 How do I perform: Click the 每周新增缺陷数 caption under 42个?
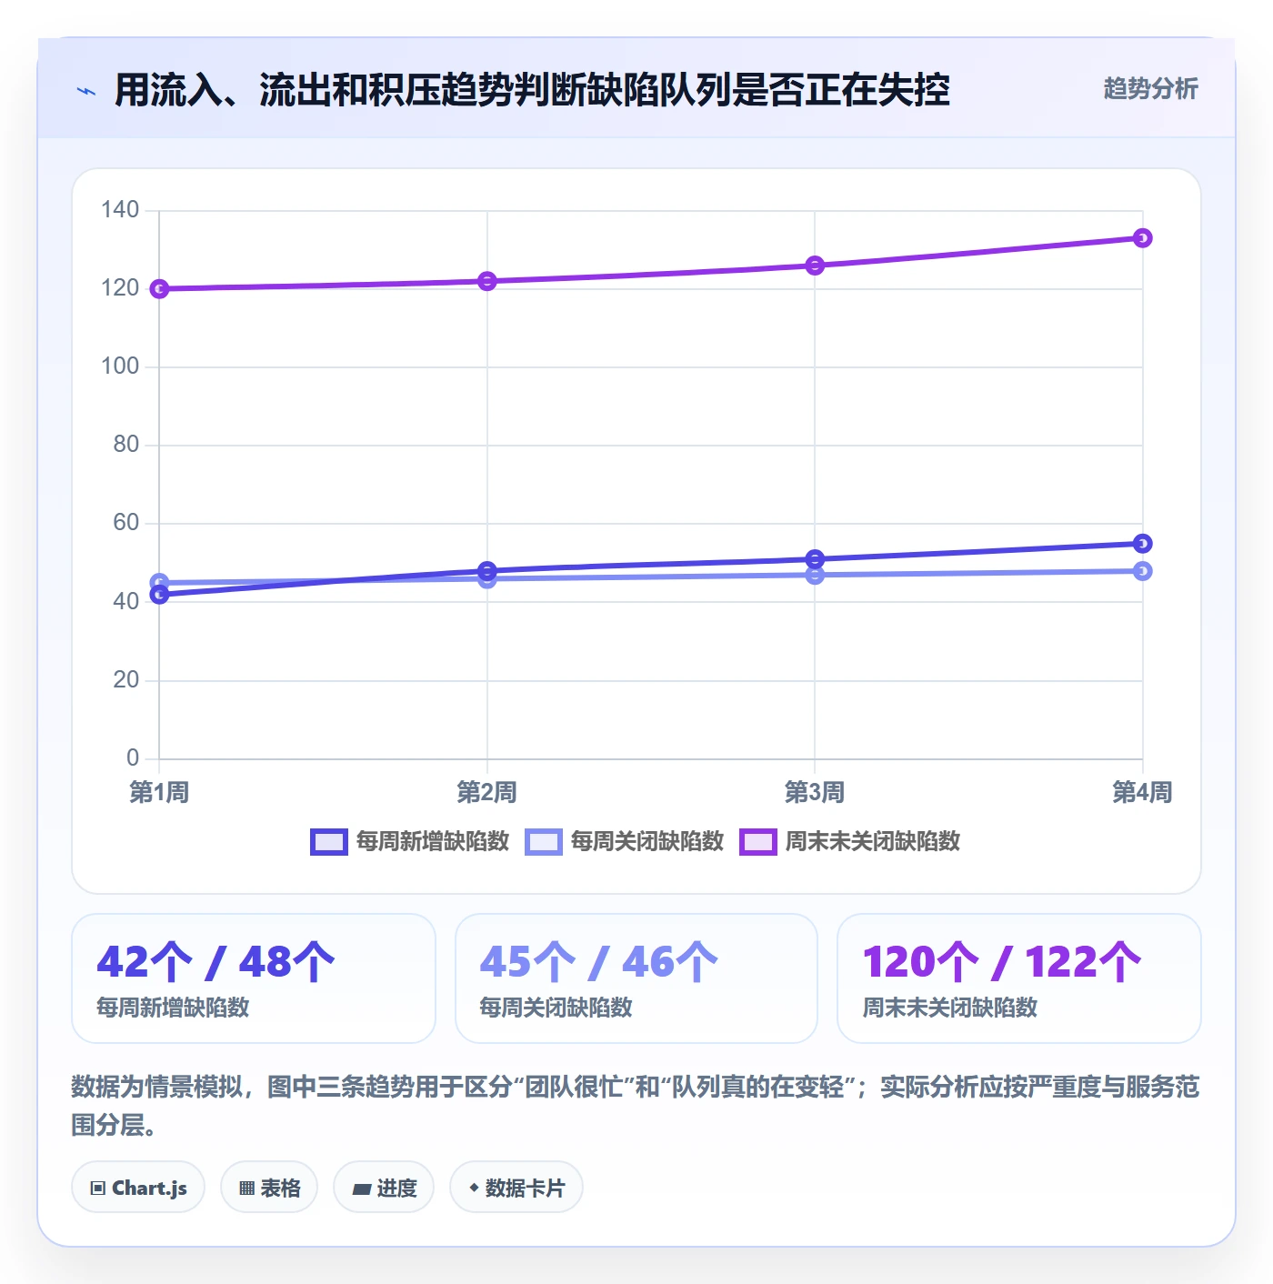pos(173,1008)
